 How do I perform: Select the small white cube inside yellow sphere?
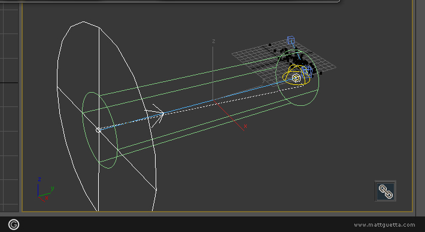coord(296,78)
